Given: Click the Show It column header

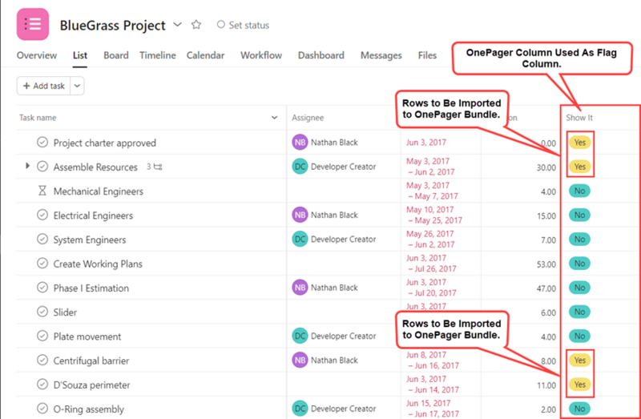Looking at the screenshot, I should [579, 118].
